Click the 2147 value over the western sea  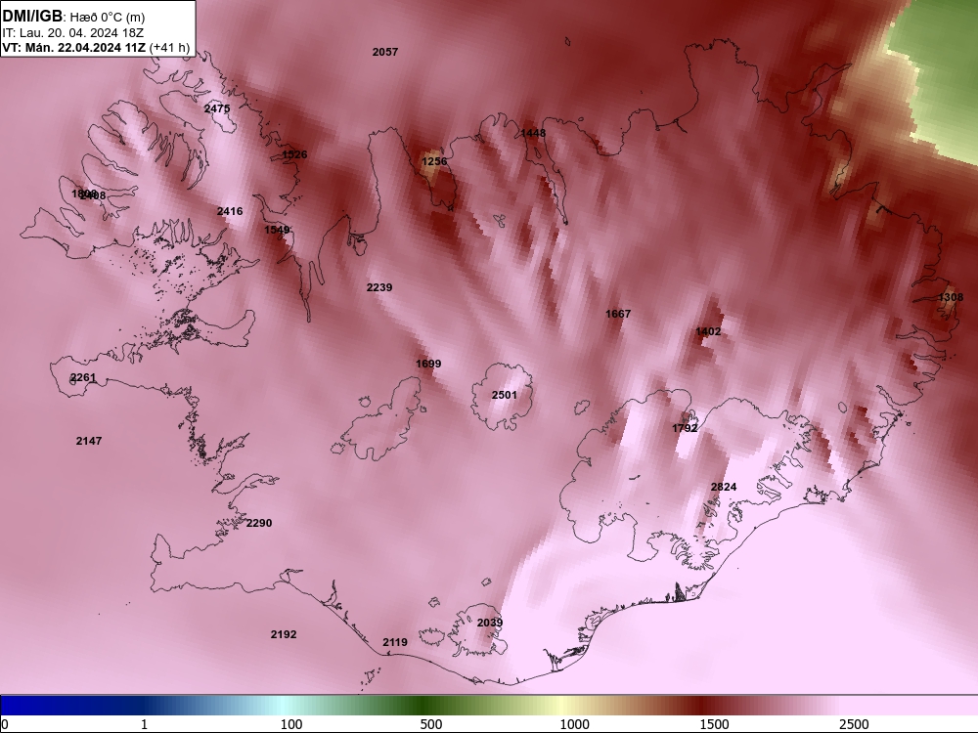pyautogui.click(x=89, y=441)
